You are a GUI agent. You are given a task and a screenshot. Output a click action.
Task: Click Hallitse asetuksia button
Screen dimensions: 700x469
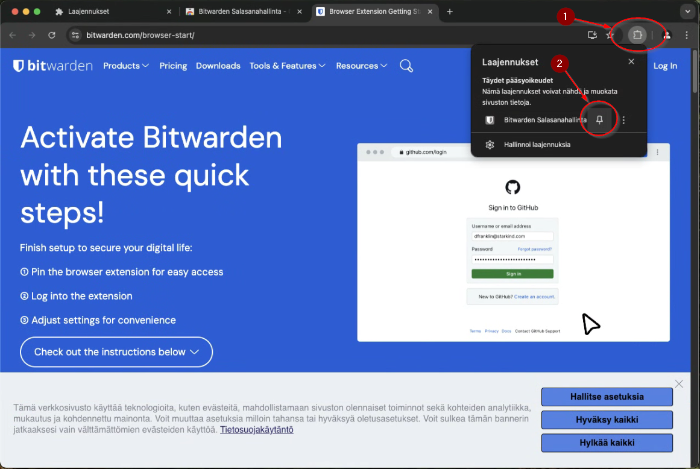pos(607,397)
